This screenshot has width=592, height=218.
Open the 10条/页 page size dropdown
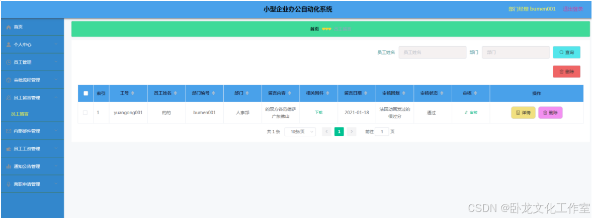click(x=300, y=132)
